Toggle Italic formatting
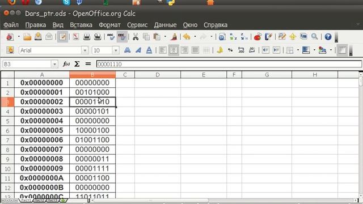 click(x=138, y=50)
